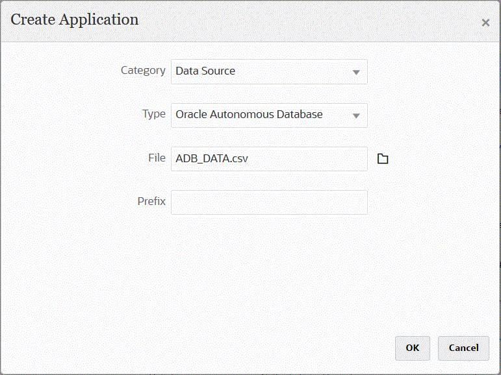
Task: Expand the Category dropdown arrow
Action: click(356, 72)
